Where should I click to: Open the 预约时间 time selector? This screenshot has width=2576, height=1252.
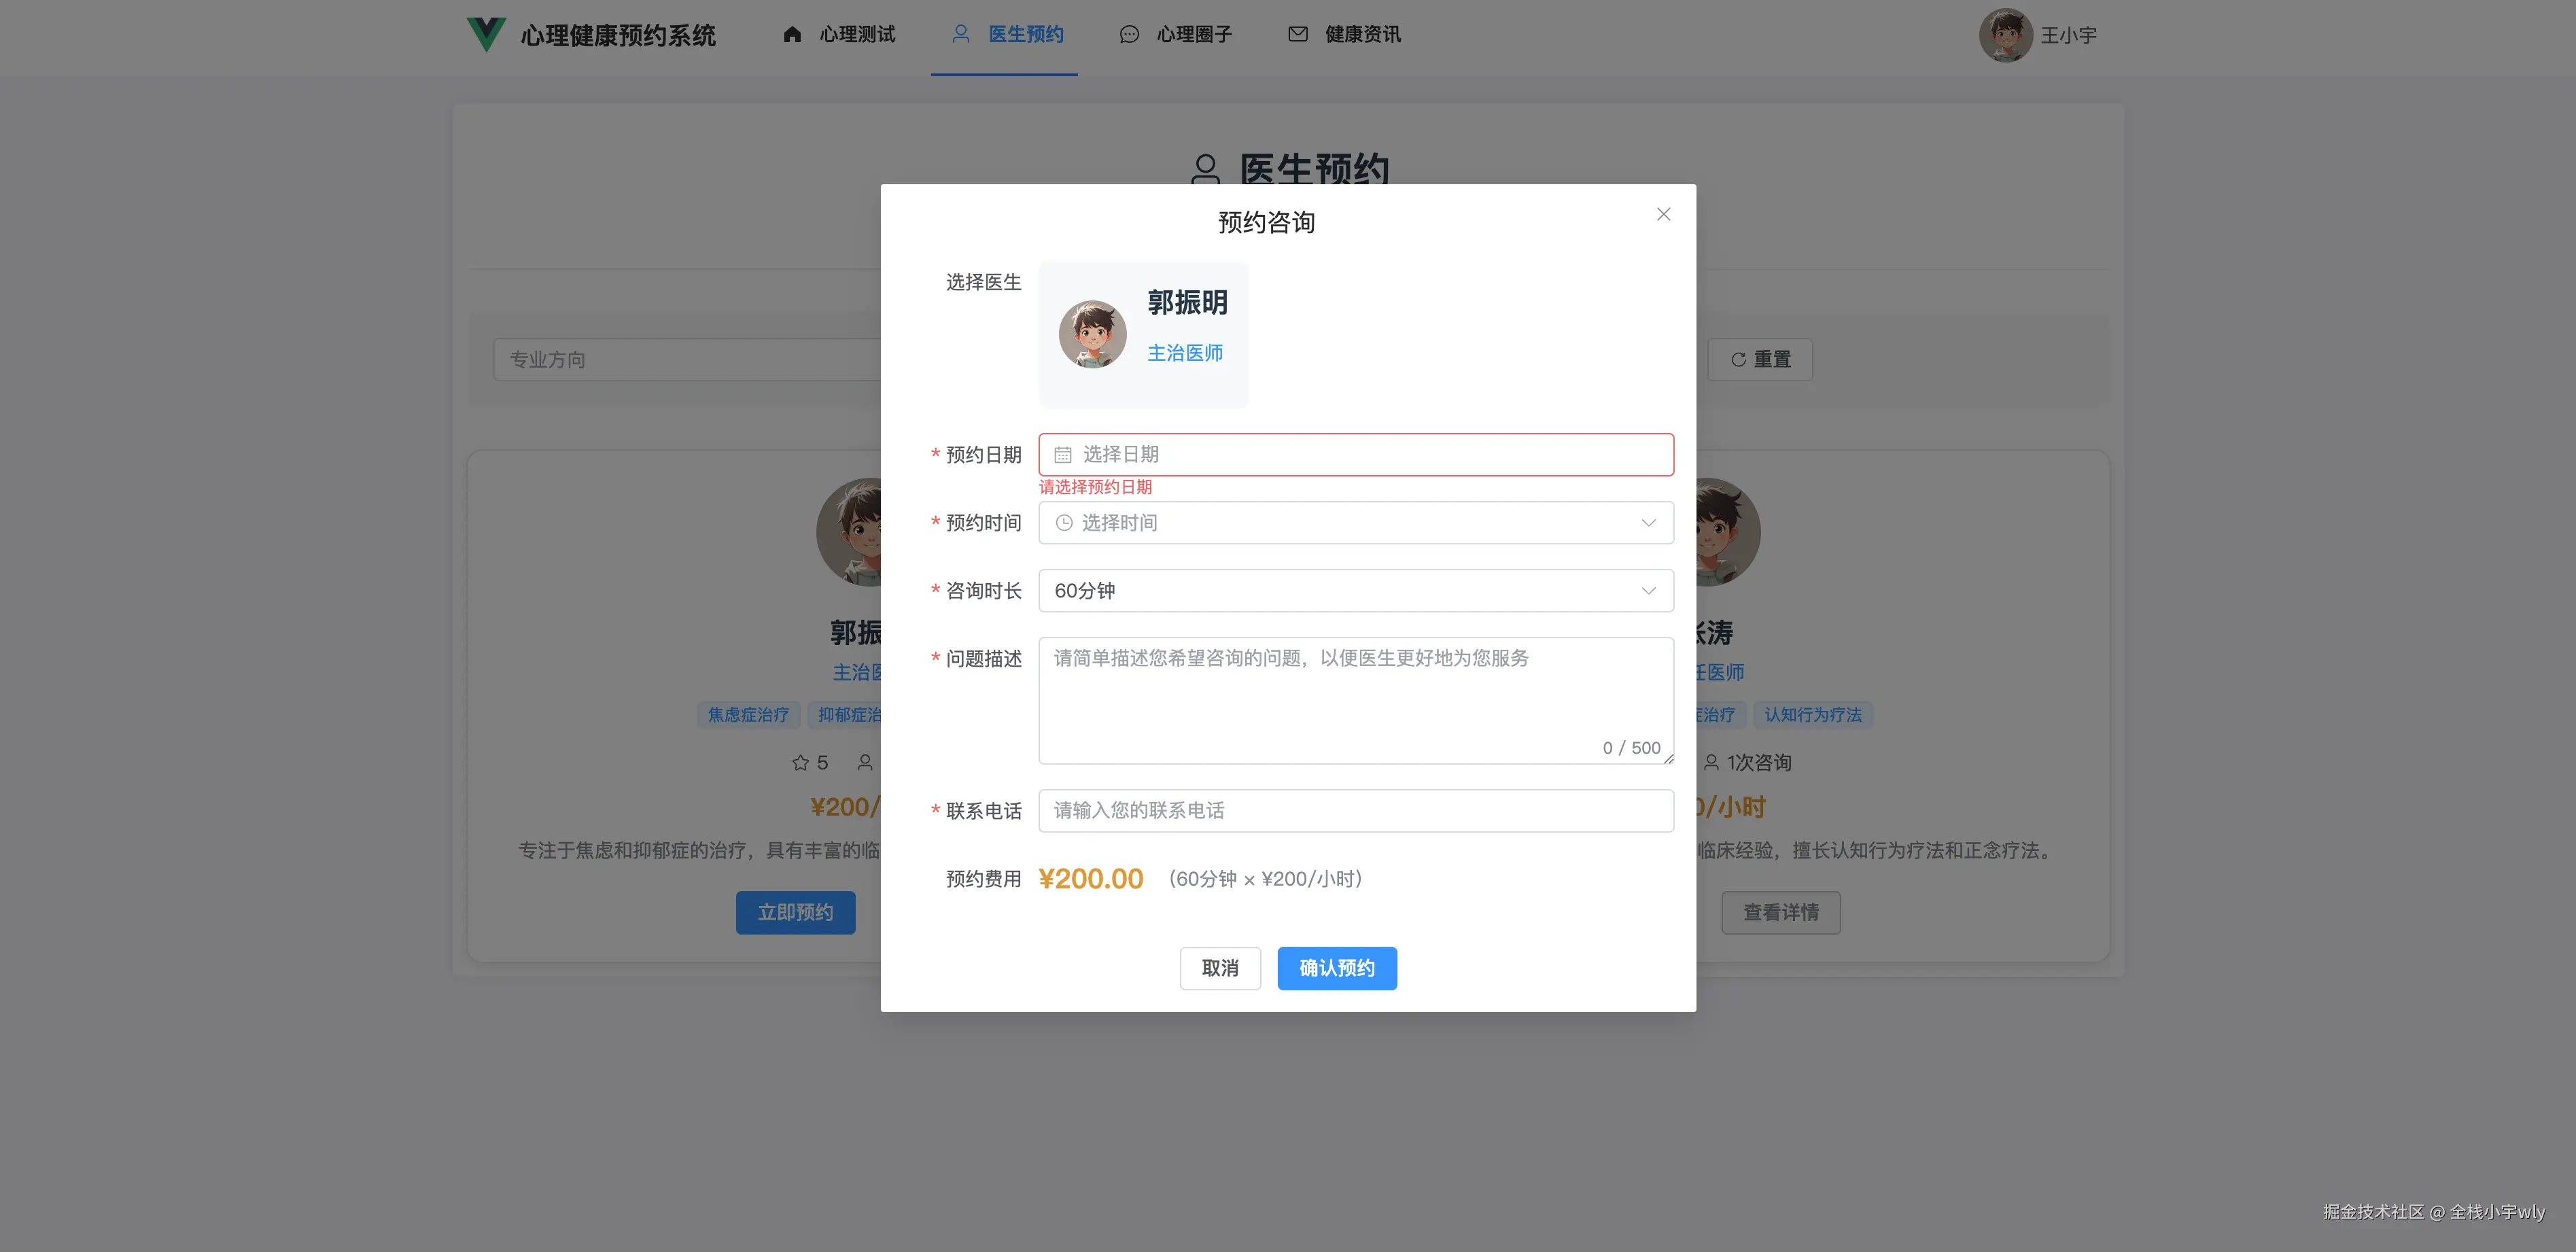[x=1355, y=522]
